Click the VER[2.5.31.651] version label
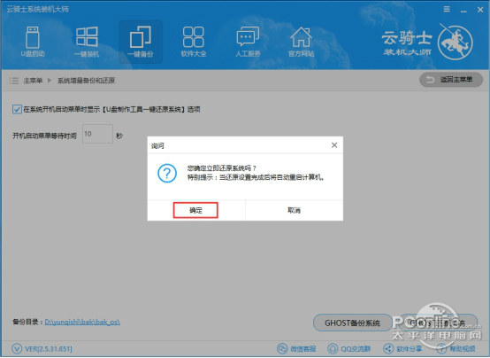 coord(49,348)
